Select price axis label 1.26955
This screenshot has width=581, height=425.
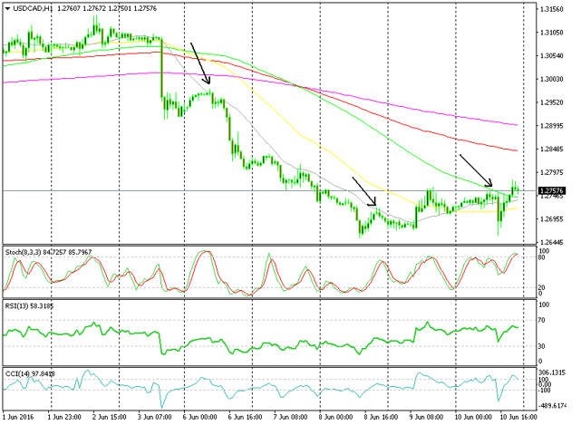tap(553, 219)
